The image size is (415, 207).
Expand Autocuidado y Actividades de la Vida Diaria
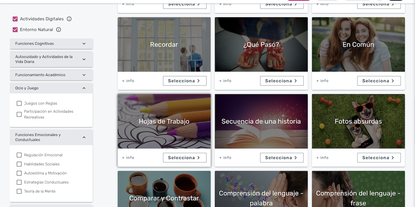coord(51,59)
